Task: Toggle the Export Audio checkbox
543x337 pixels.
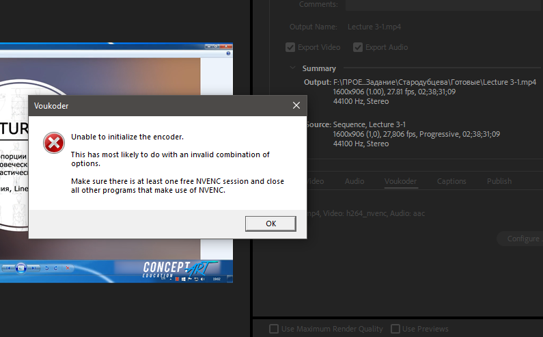Action: pyautogui.click(x=358, y=47)
